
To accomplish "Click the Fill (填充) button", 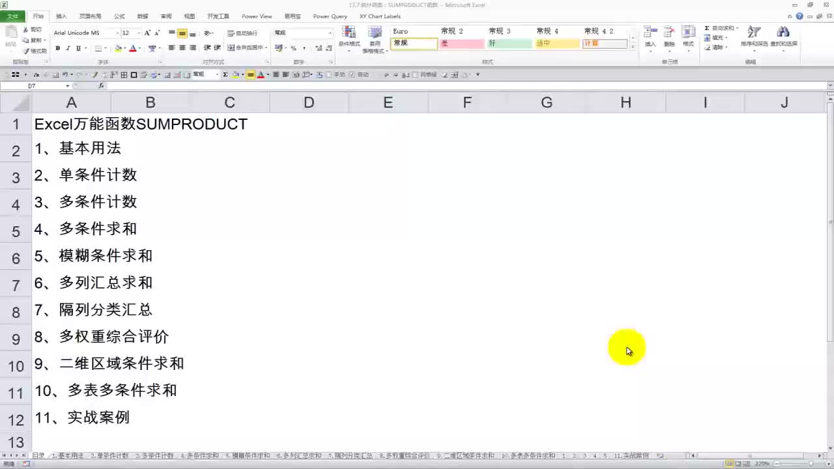I will (x=716, y=38).
